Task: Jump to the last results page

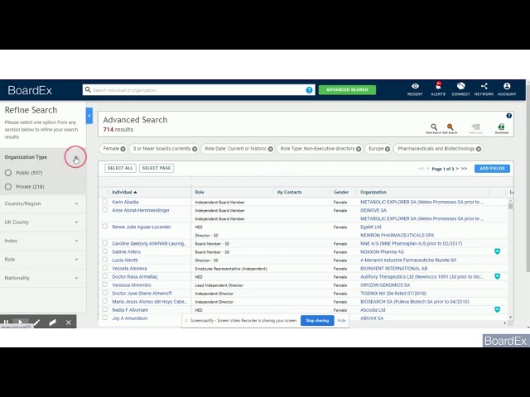Action: (464, 169)
